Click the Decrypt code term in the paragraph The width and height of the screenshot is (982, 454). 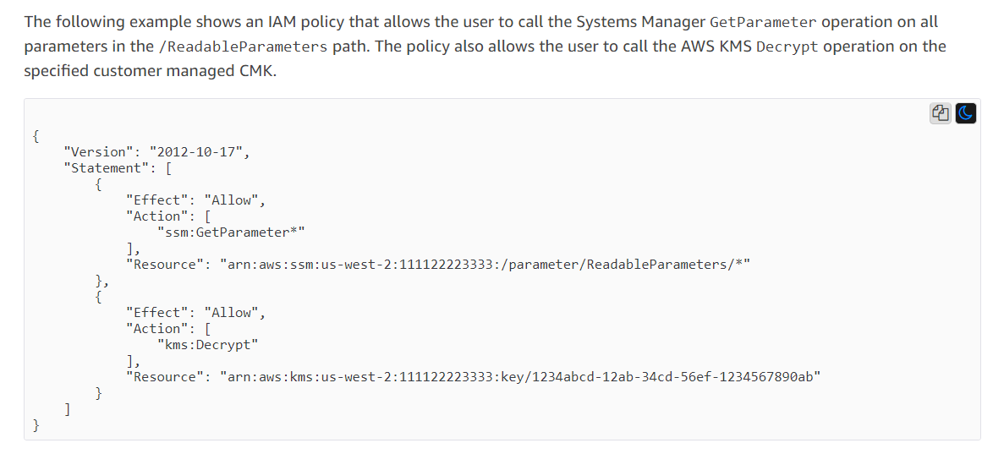coord(787,47)
